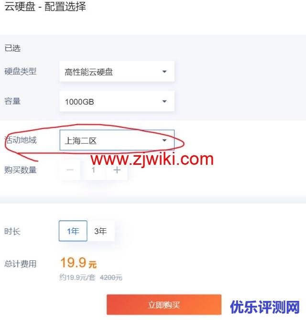
Task: Click the 购买数量 label
Action: point(21,170)
